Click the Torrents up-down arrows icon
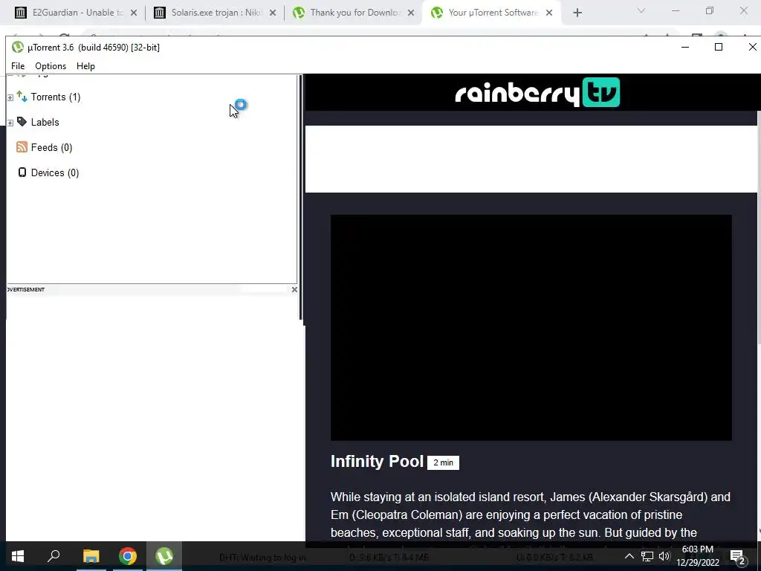Viewport: 761px width, 571px height. click(x=22, y=96)
